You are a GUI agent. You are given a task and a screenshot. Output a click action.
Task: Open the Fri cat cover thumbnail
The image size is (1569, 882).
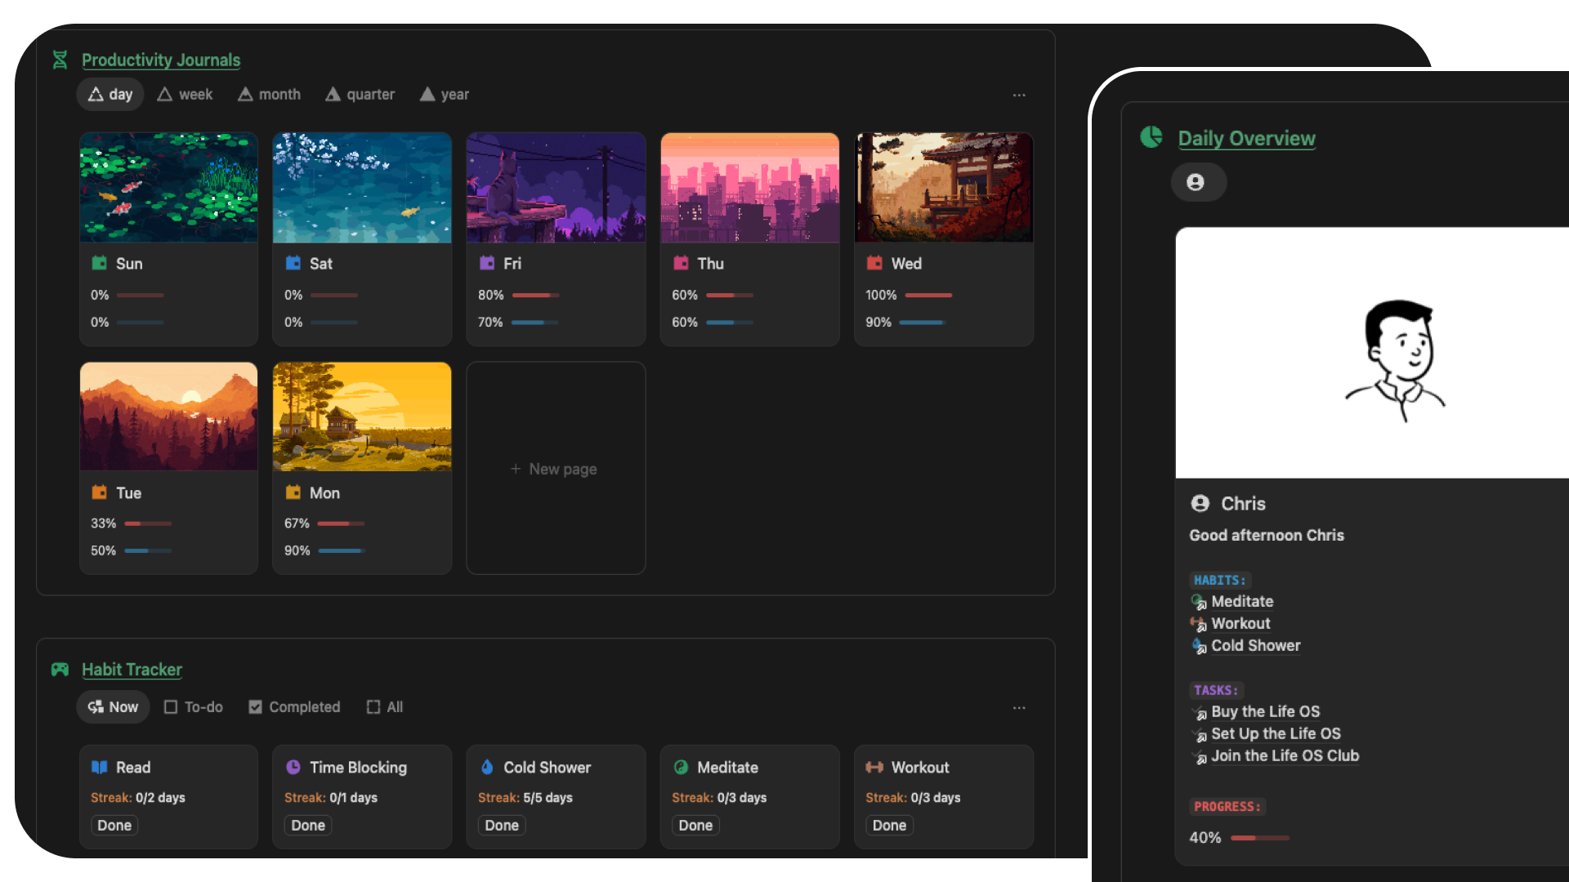pos(556,187)
